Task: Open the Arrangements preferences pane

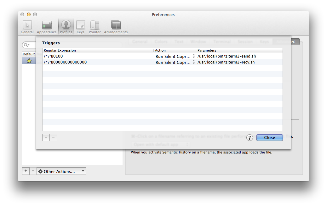Action: [116, 27]
